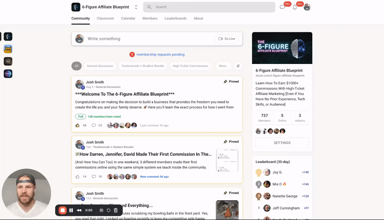This screenshot has width=384, height=220.
Task: Select the All category filter
Action: 76,66
